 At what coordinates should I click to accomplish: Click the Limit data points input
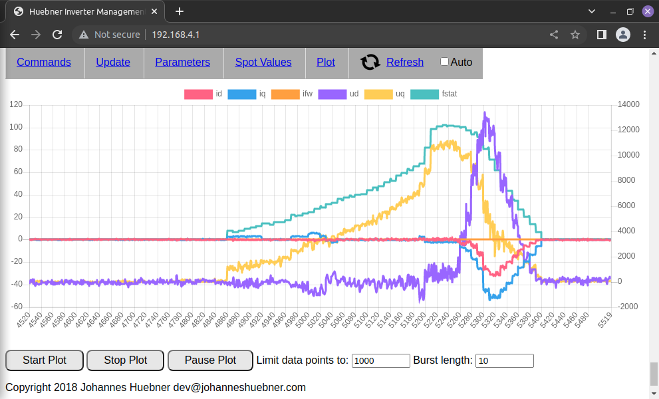tap(380, 360)
